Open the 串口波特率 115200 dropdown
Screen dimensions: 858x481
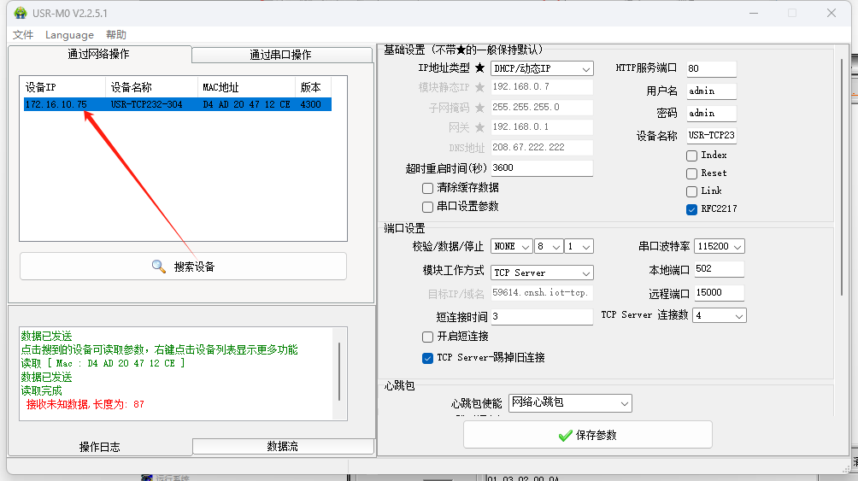pyautogui.click(x=719, y=247)
